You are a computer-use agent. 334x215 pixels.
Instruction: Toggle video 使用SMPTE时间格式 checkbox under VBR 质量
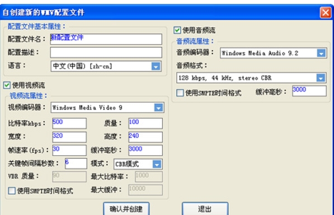[12, 191]
